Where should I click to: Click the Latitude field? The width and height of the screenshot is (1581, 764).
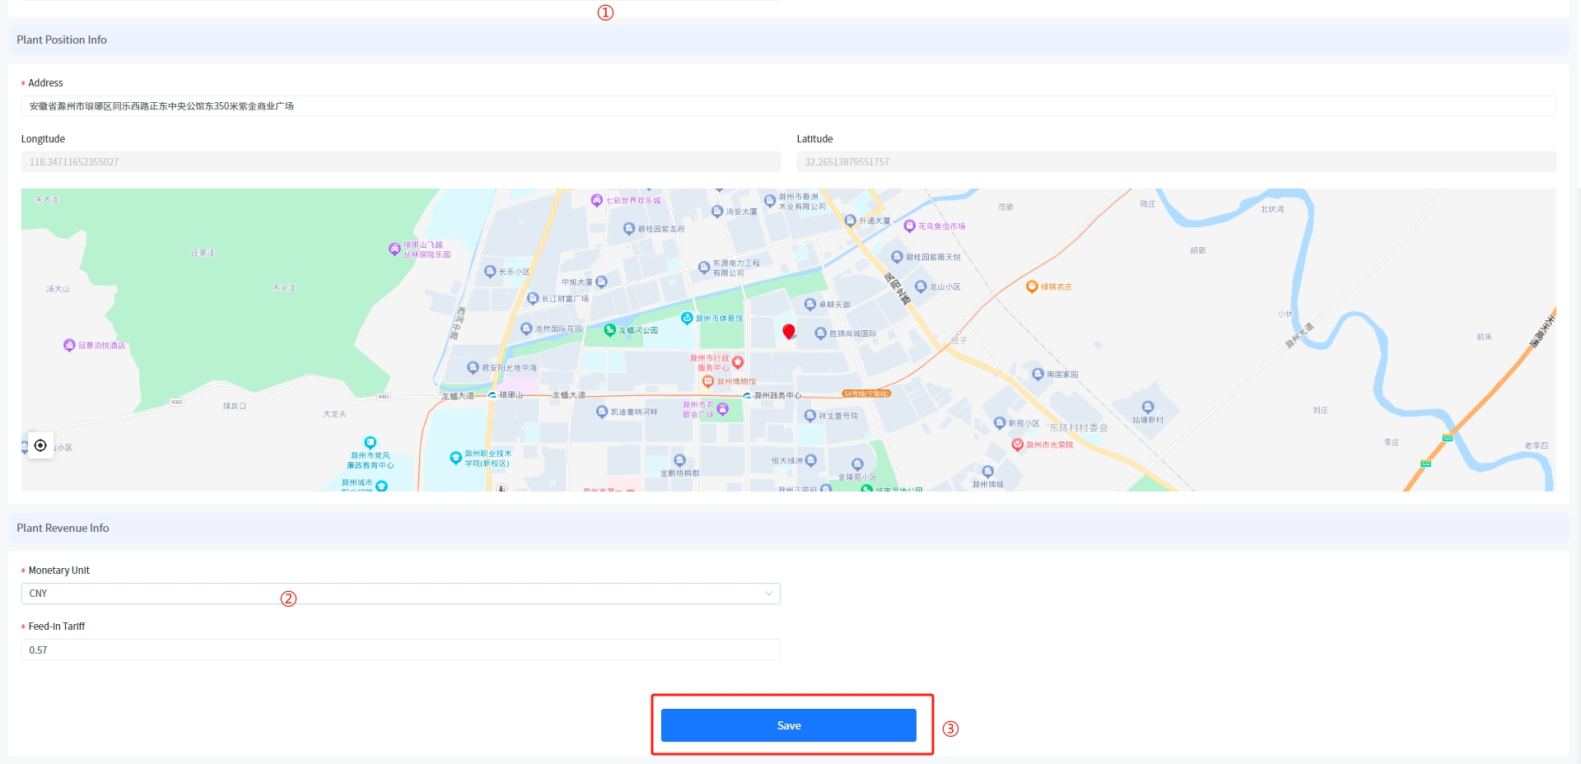(x=1175, y=162)
